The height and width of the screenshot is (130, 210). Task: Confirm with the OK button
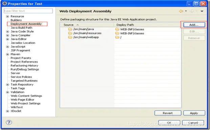pos(169,123)
